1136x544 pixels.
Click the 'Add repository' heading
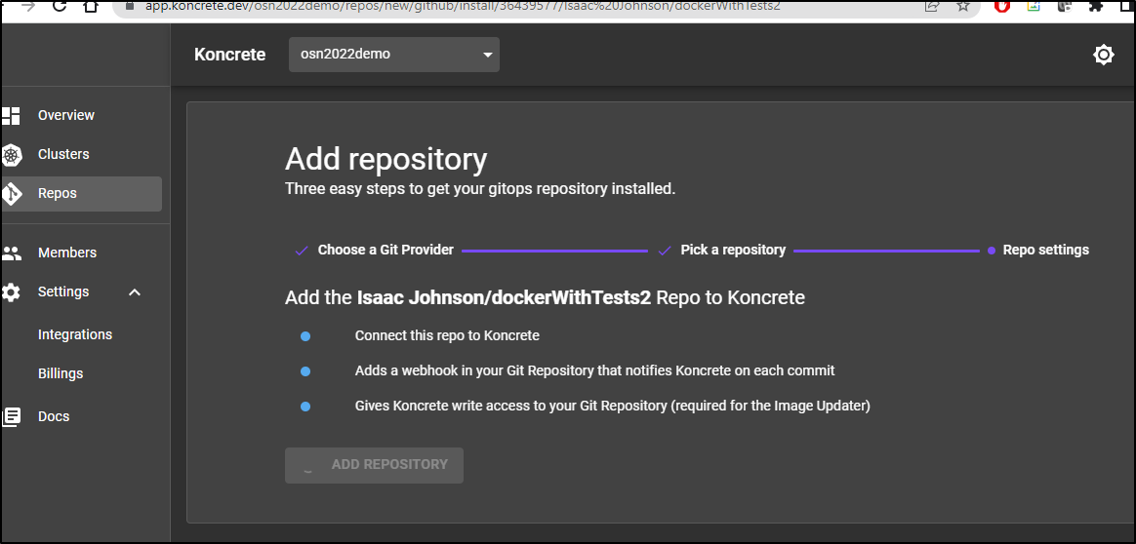pyautogui.click(x=385, y=159)
